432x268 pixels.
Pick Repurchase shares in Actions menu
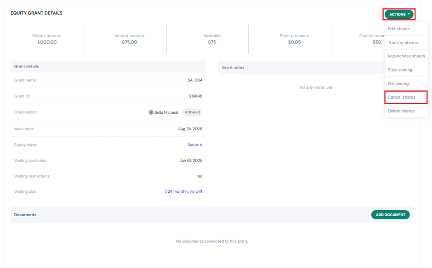tap(406, 56)
